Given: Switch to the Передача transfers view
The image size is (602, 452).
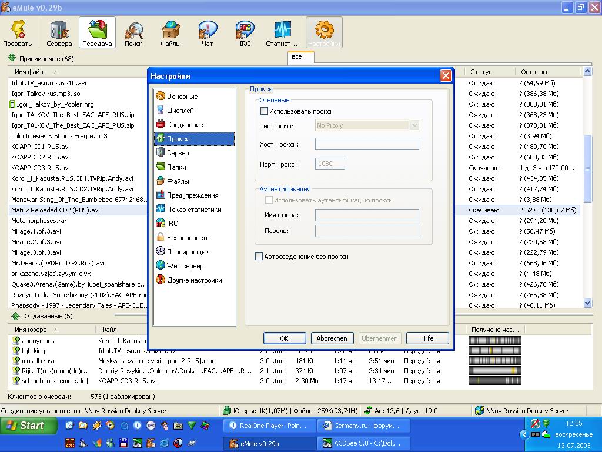Looking at the screenshot, I should click(x=97, y=33).
